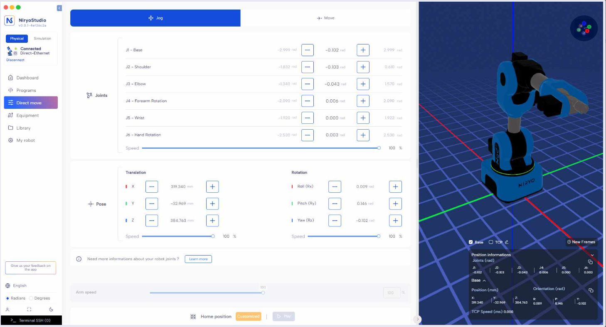Viewport: 606px width, 327px height.
Task: Open Programs from the sidebar
Action: point(26,90)
